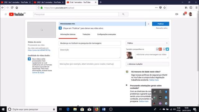
Task: Open Task View on the taskbar
Action: 60,109
